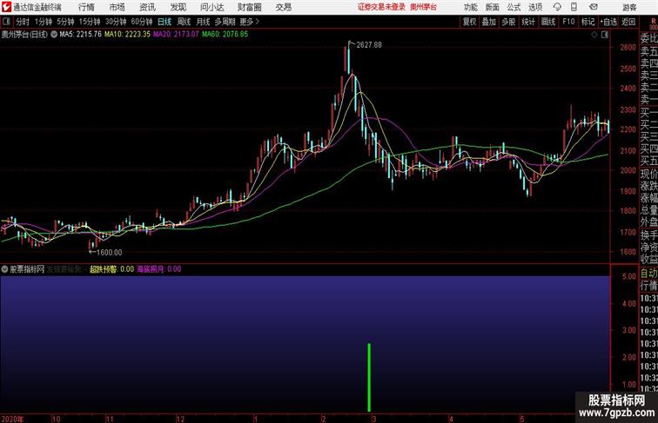The width and height of the screenshot is (658, 423).
Task: Click the 2020年 label on the time axis
Action: click(x=12, y=419)
